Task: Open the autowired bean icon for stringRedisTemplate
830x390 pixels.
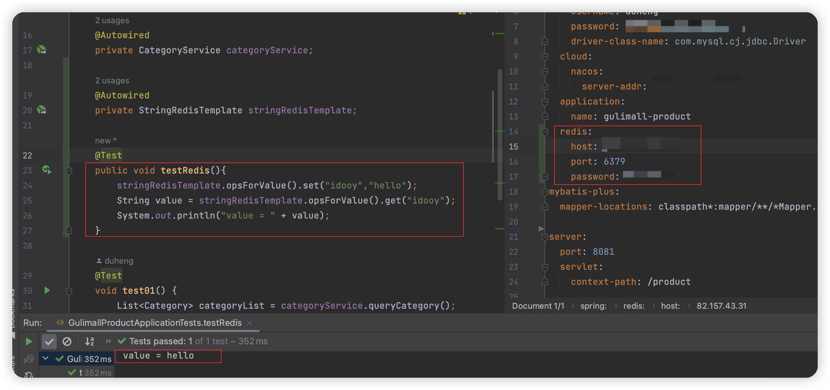Action: click(x=42, y=110)
